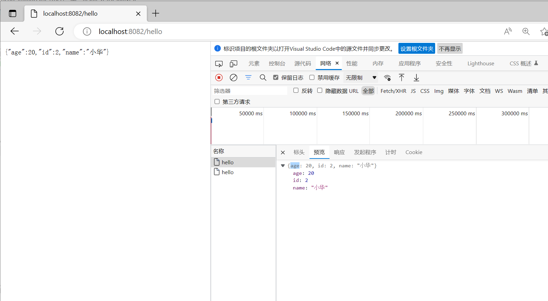Switch to 内存 DevTools tab
The height and width of the screenshot is (301, 548).
click(378, 64)
